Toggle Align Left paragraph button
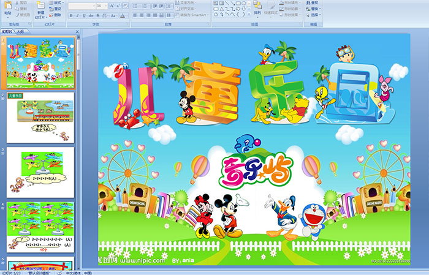Viewport: 429px width, 275px height. click(135, 15)
